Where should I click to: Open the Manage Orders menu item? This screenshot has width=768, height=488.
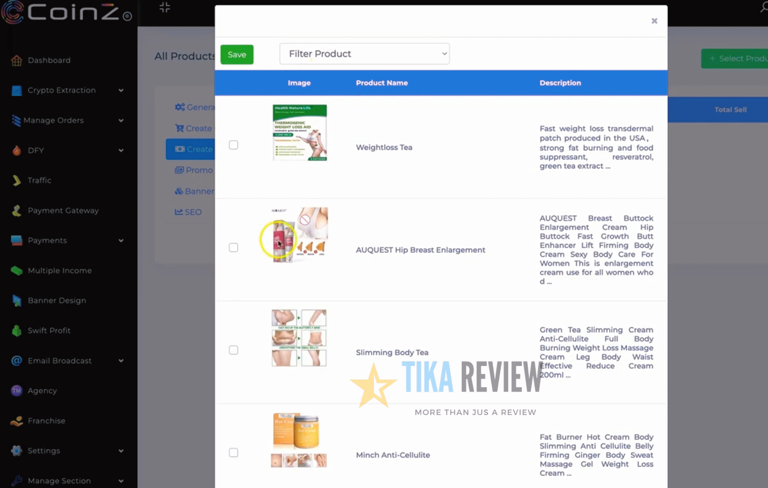tap(53, 120)
